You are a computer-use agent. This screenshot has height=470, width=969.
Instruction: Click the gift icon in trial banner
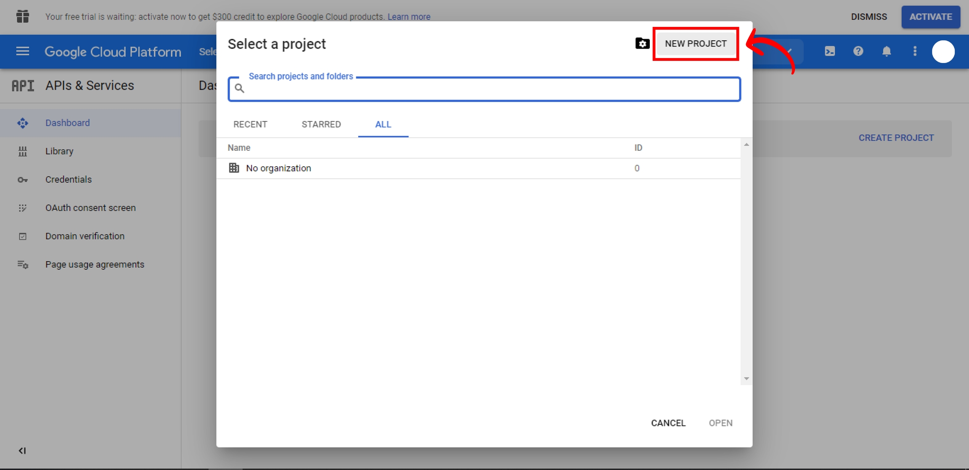pyautogui.click(x=22, y=16)
